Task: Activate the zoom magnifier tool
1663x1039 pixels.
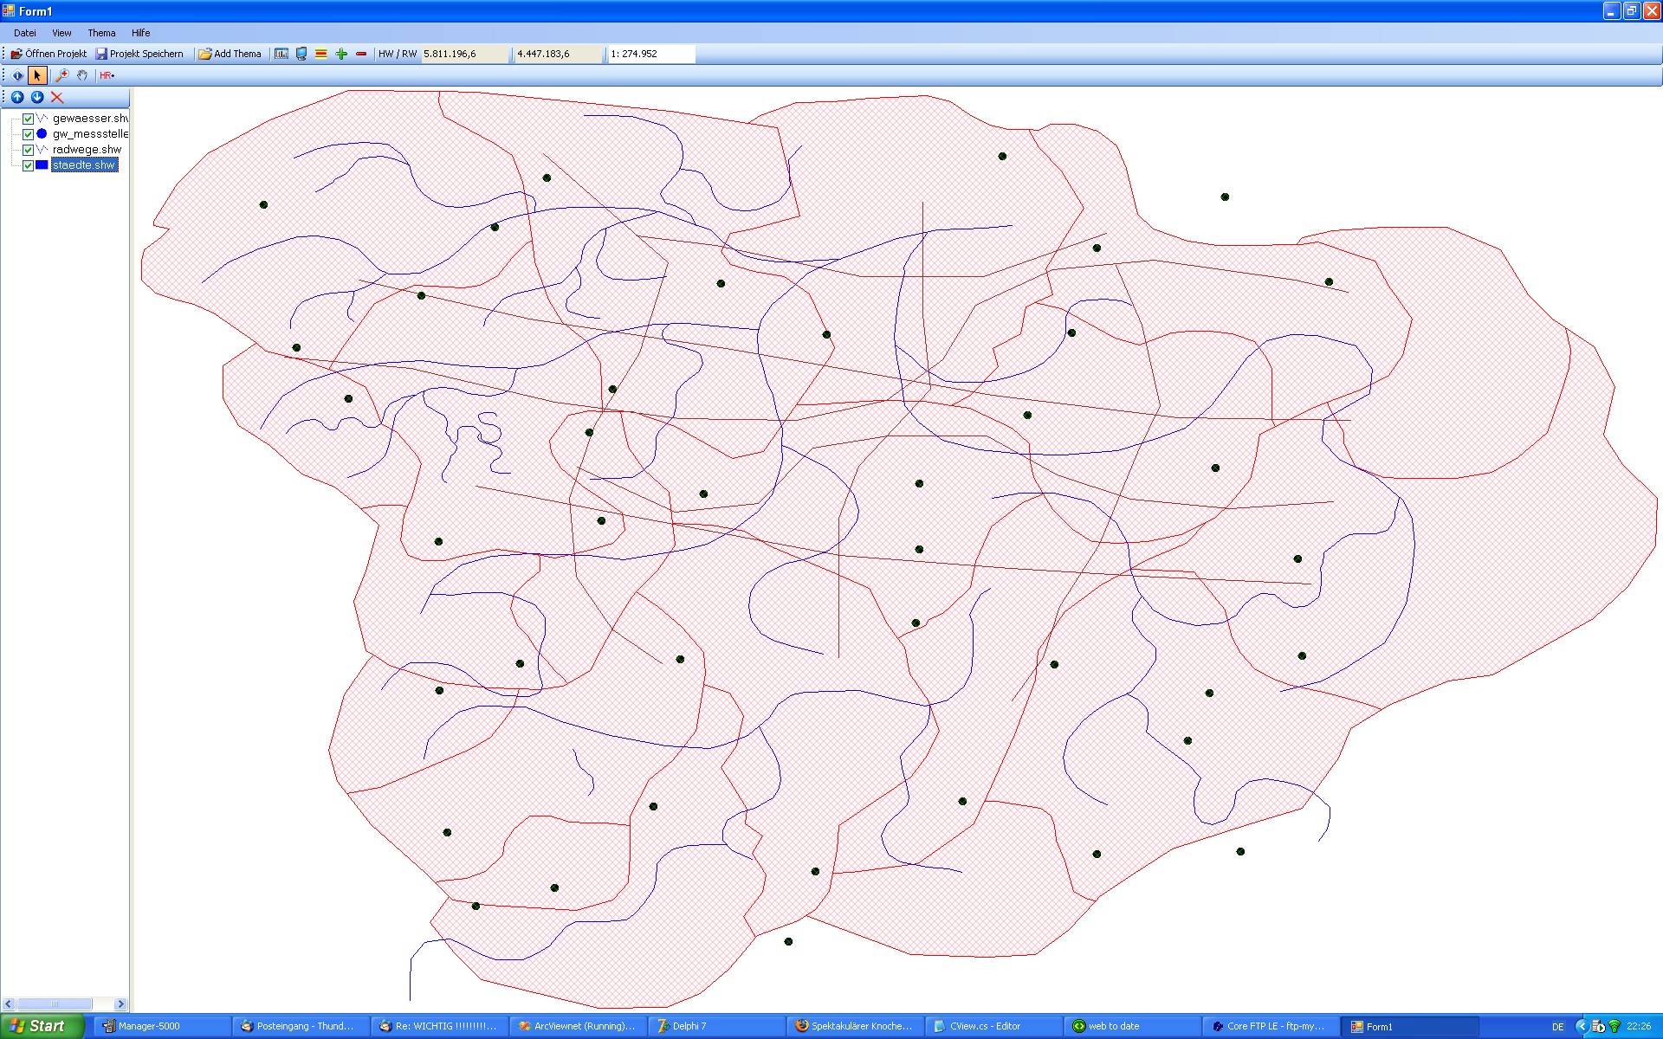Action: (61, 75)
